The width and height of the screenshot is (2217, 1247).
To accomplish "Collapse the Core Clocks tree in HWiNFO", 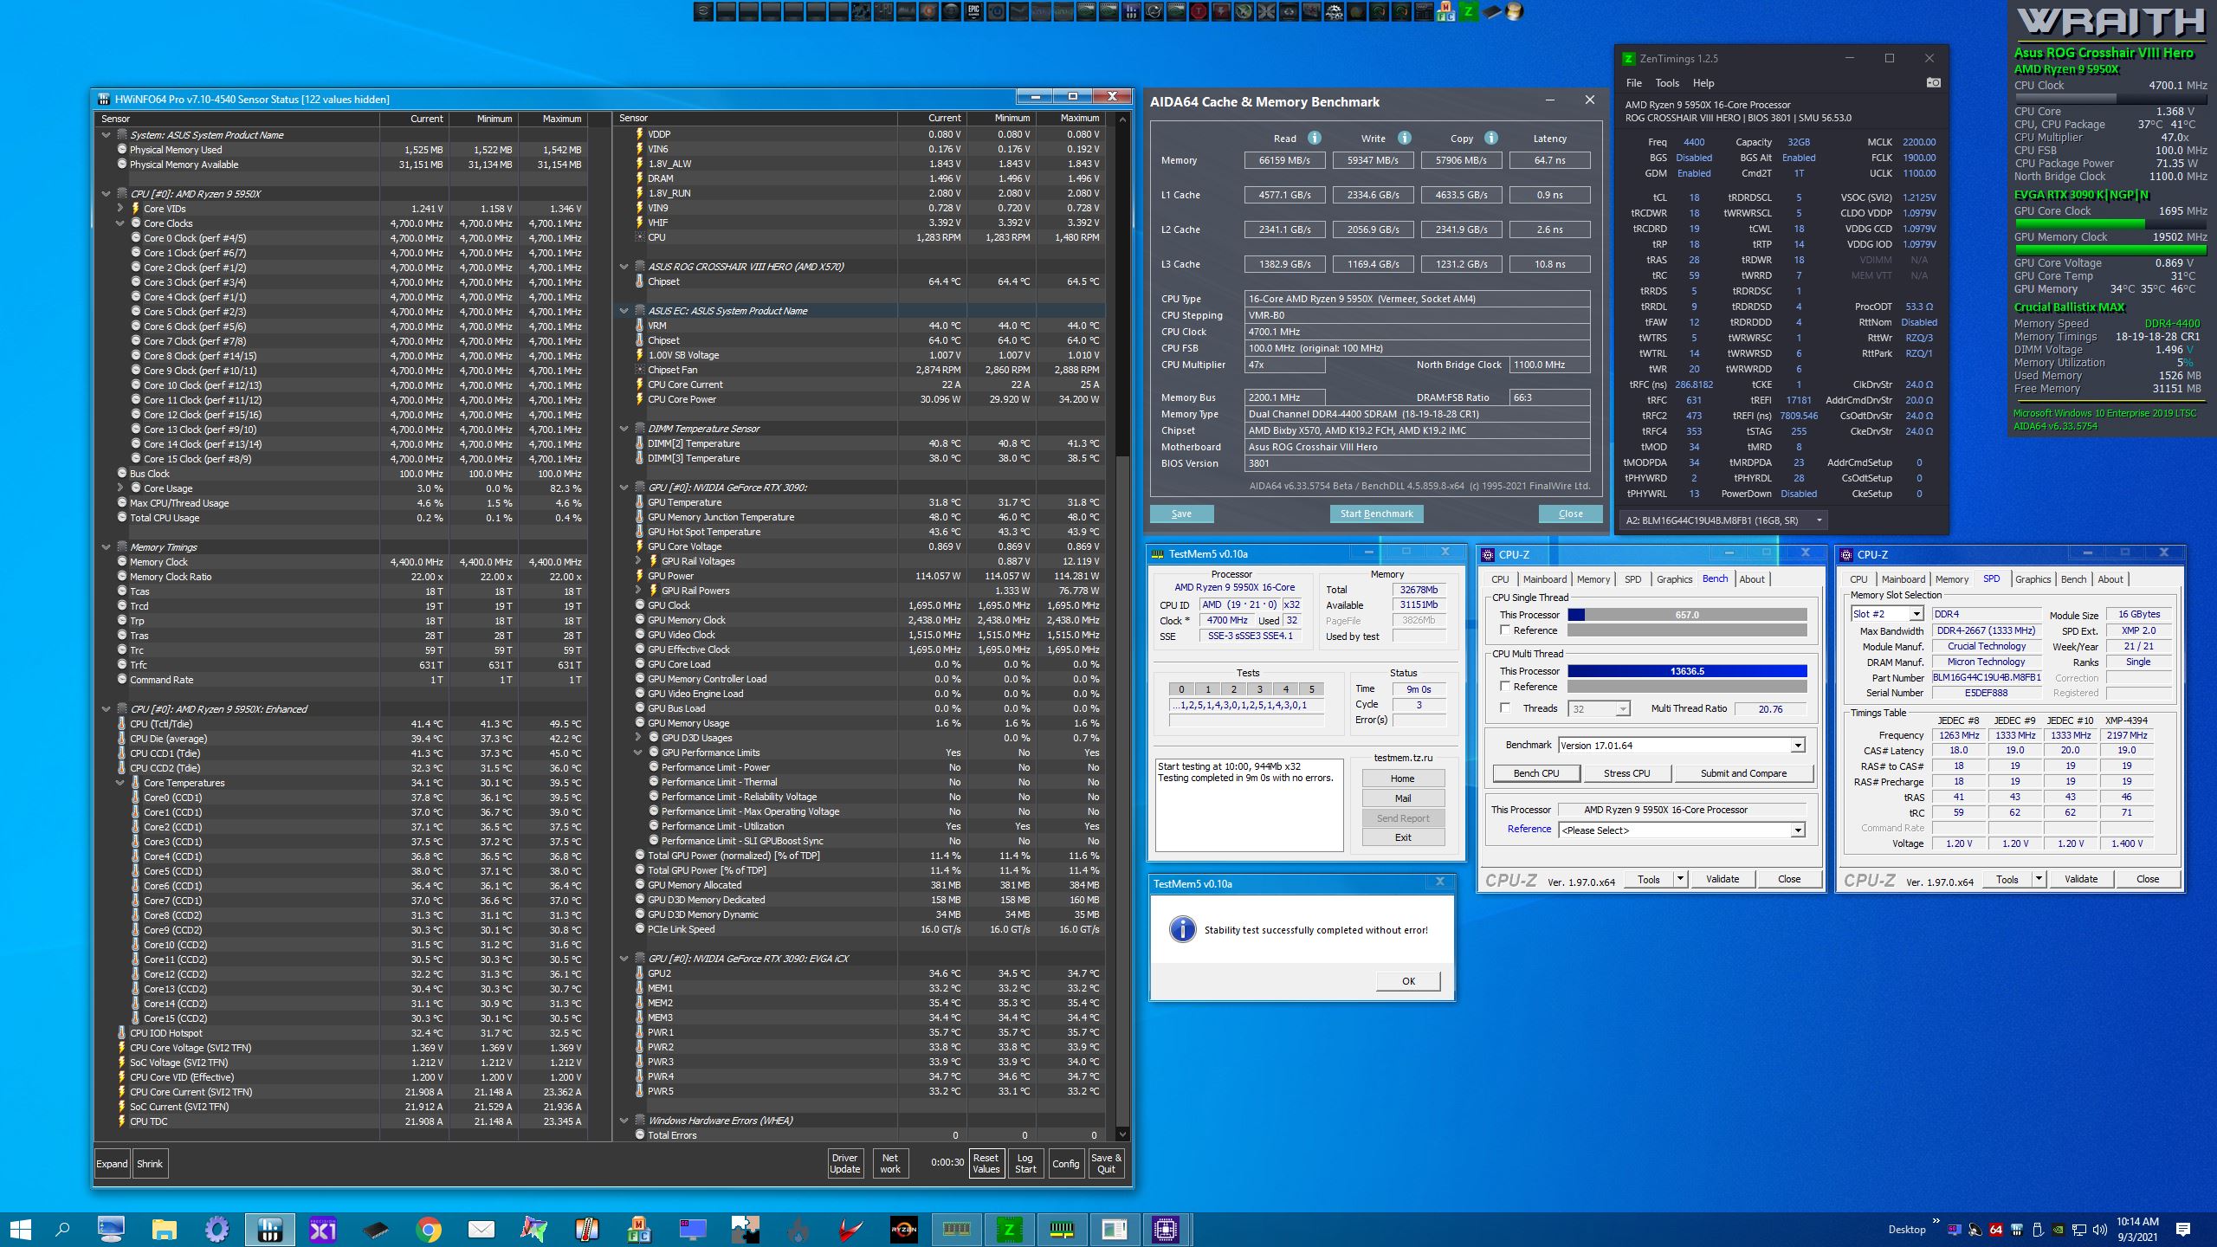I will tap(120, 223).
